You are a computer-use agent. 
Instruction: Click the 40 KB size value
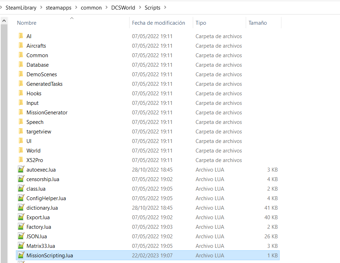tap(271, 217)
